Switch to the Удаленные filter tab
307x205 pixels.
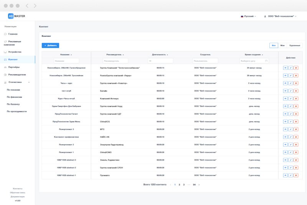tap(295, 45)
